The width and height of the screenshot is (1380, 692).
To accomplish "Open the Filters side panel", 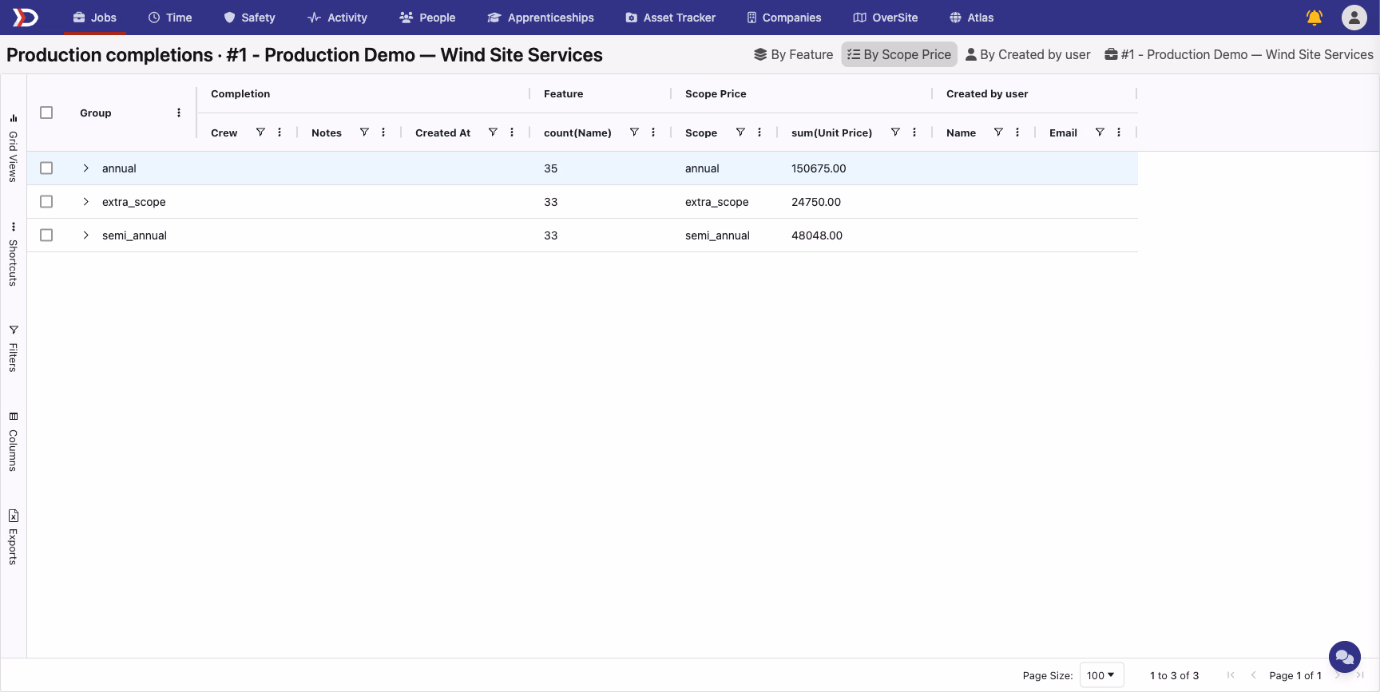I will (x=14, y=349).
